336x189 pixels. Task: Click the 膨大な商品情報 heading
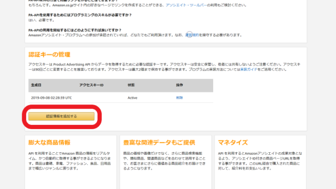tap(49, 142)
